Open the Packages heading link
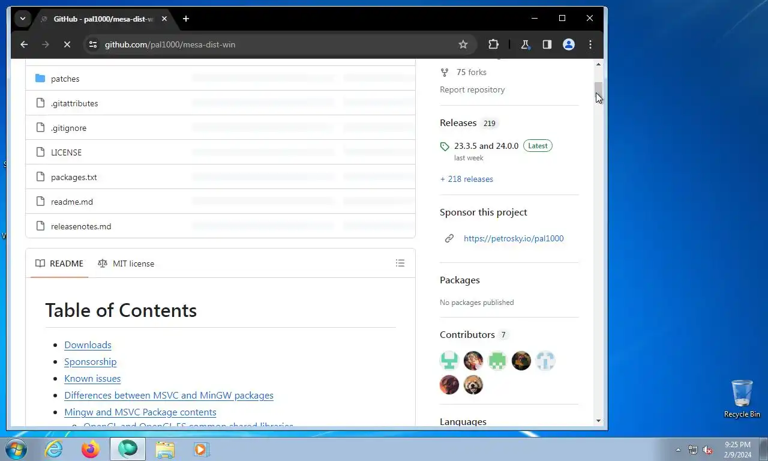The width and height of the screenshot is (768, 461). click(460, 280)
